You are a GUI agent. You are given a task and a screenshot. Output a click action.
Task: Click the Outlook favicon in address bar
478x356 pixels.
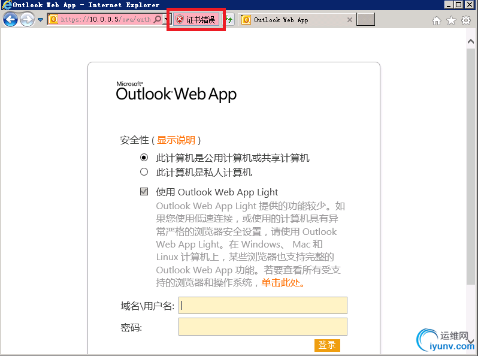pyautogui.click(x=53, y=20)
